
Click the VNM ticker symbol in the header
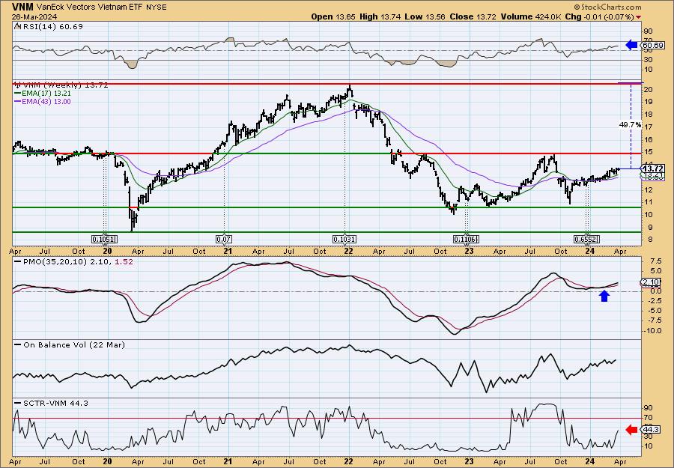point(22,7)
